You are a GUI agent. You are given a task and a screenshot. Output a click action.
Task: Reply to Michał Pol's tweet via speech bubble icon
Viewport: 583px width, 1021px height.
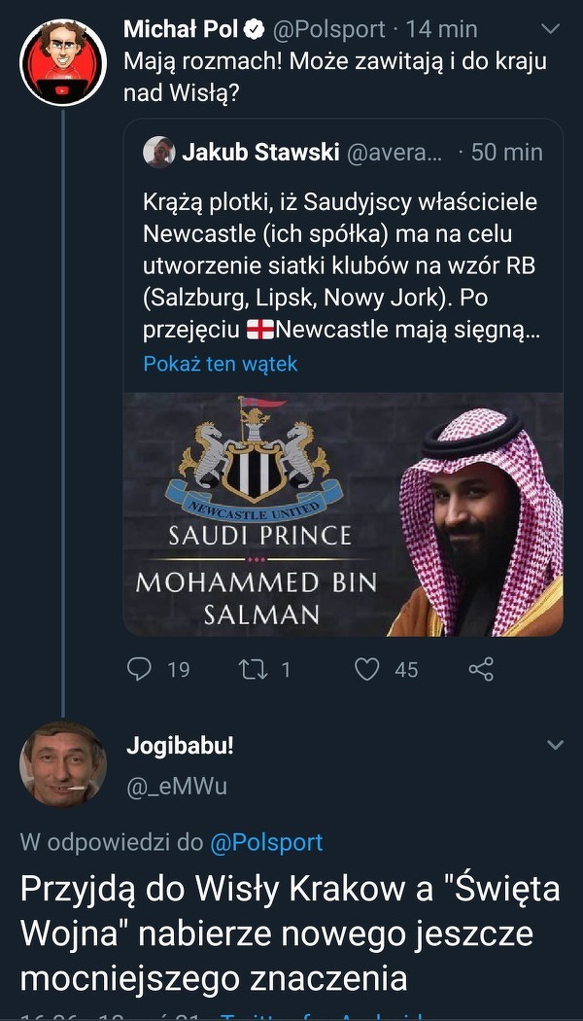coord(141,669)
